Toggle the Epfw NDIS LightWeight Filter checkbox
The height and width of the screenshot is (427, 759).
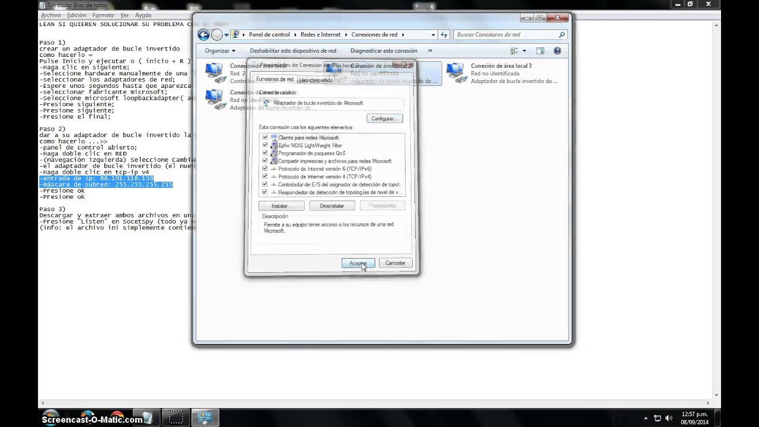tap(265, 145)
